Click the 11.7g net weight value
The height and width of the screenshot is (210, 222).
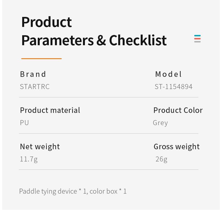29,159
